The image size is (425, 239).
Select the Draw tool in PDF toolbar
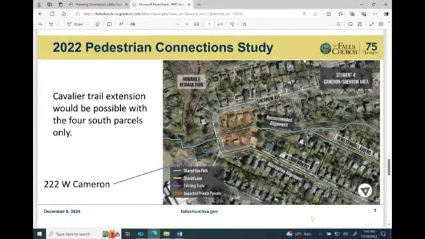tap(75, 24)
